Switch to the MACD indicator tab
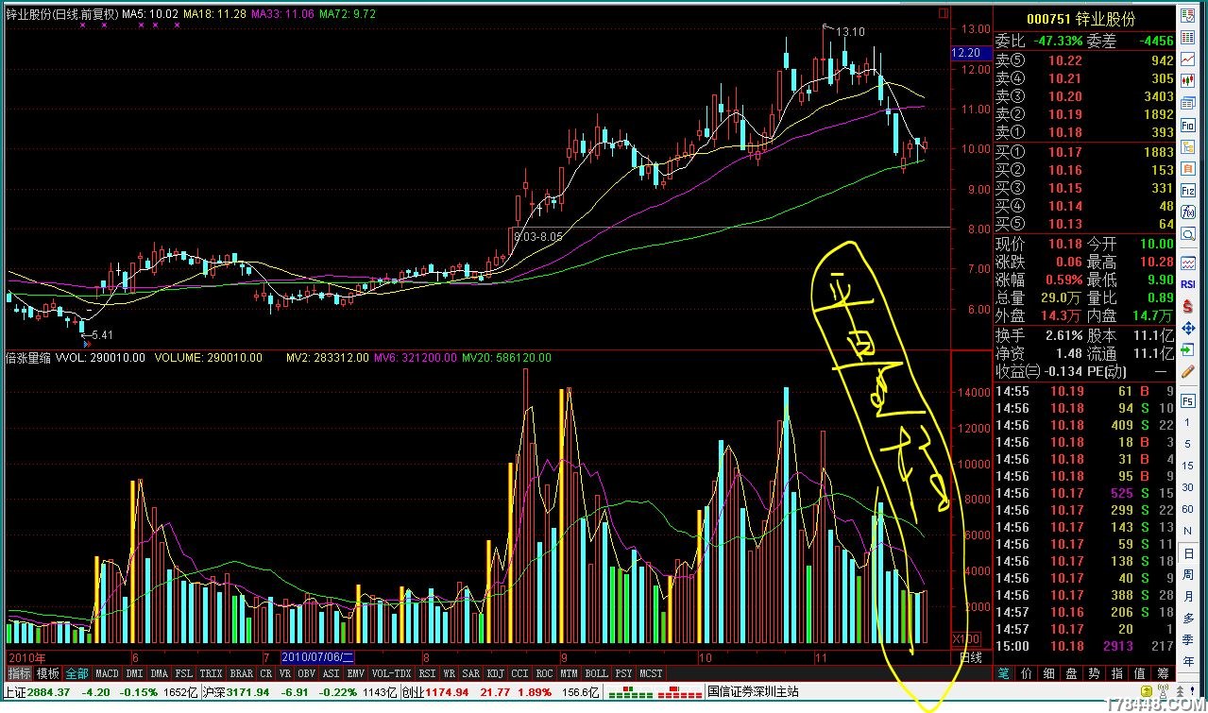This screenshot has height=713, width=1208. coord(107,673)
